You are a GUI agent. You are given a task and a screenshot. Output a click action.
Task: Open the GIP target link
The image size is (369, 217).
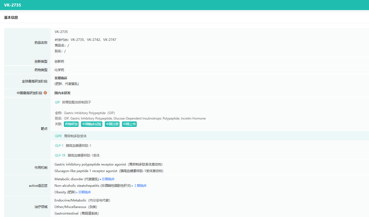click(57, 102)
